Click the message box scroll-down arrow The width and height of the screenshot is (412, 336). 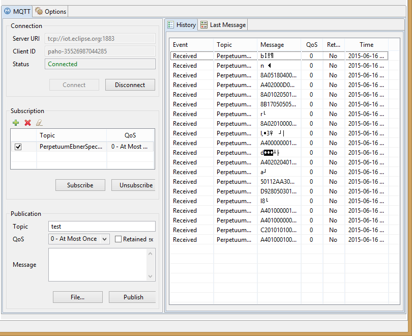[150, 276]
